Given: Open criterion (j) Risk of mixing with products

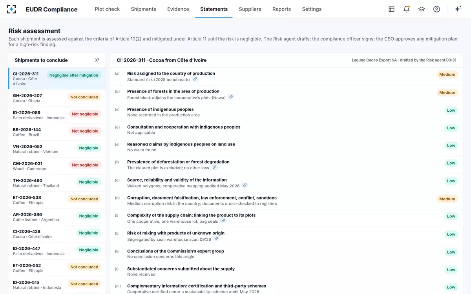Looking at the screenshot, I should click(287, 236).
